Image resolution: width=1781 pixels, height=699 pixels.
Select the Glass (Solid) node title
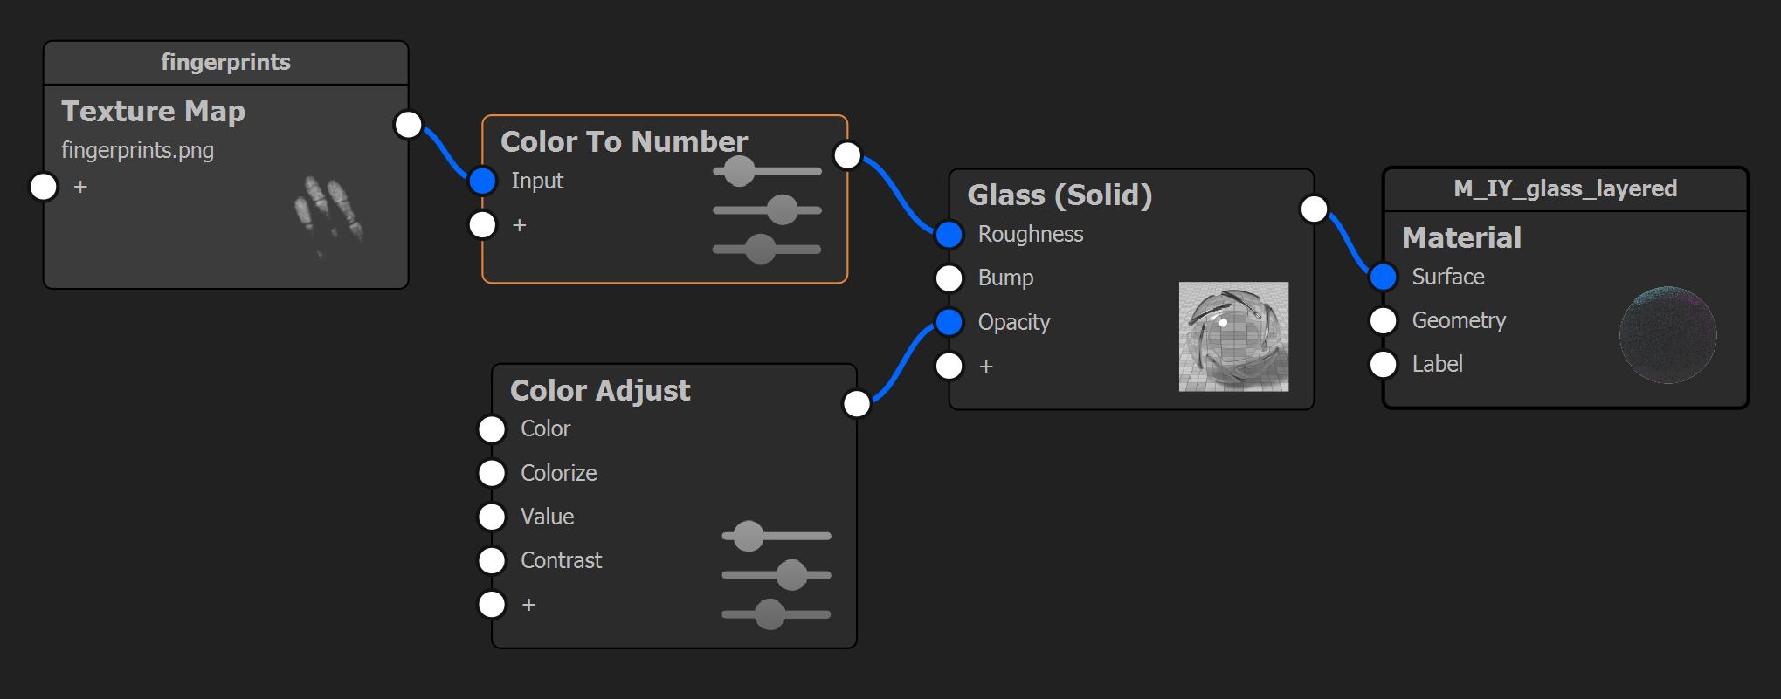[1060, 195]
